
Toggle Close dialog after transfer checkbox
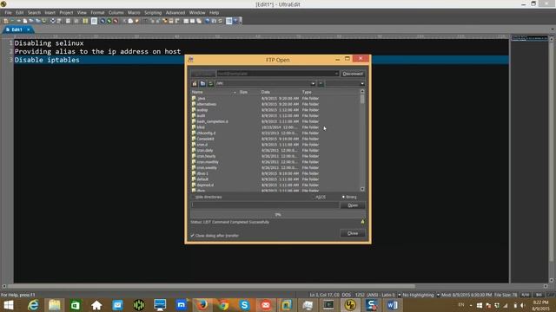[x=193, y=236]
